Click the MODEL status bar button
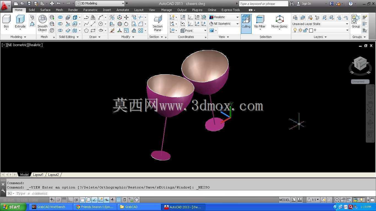376x211 pixels. (x=285, y=200)
